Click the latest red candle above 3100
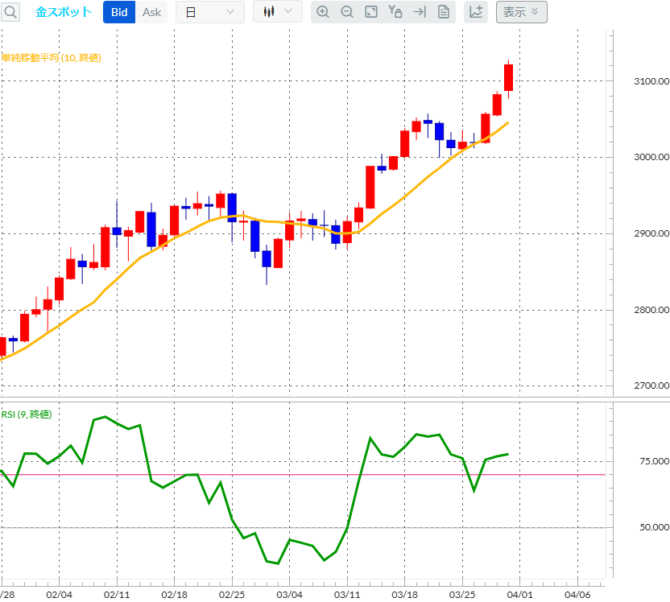Viewport: 670px width, 602px height. click(508, 77)
